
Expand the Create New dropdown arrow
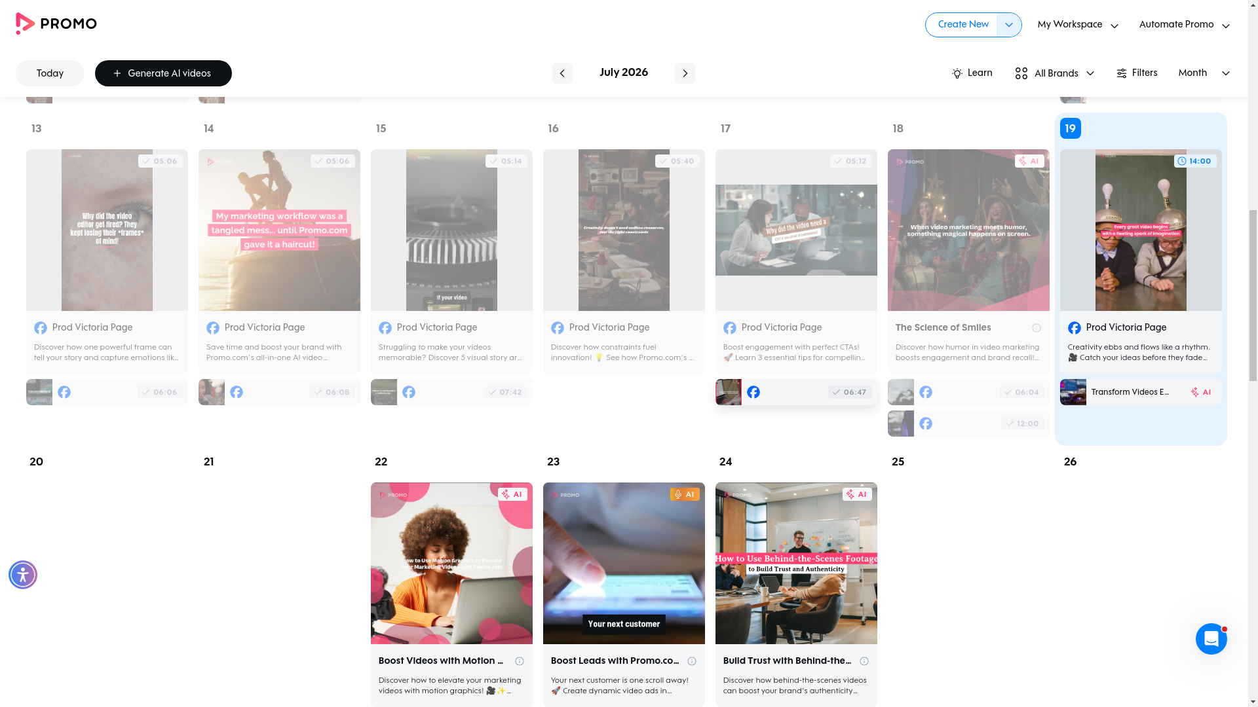[1008, 25]
